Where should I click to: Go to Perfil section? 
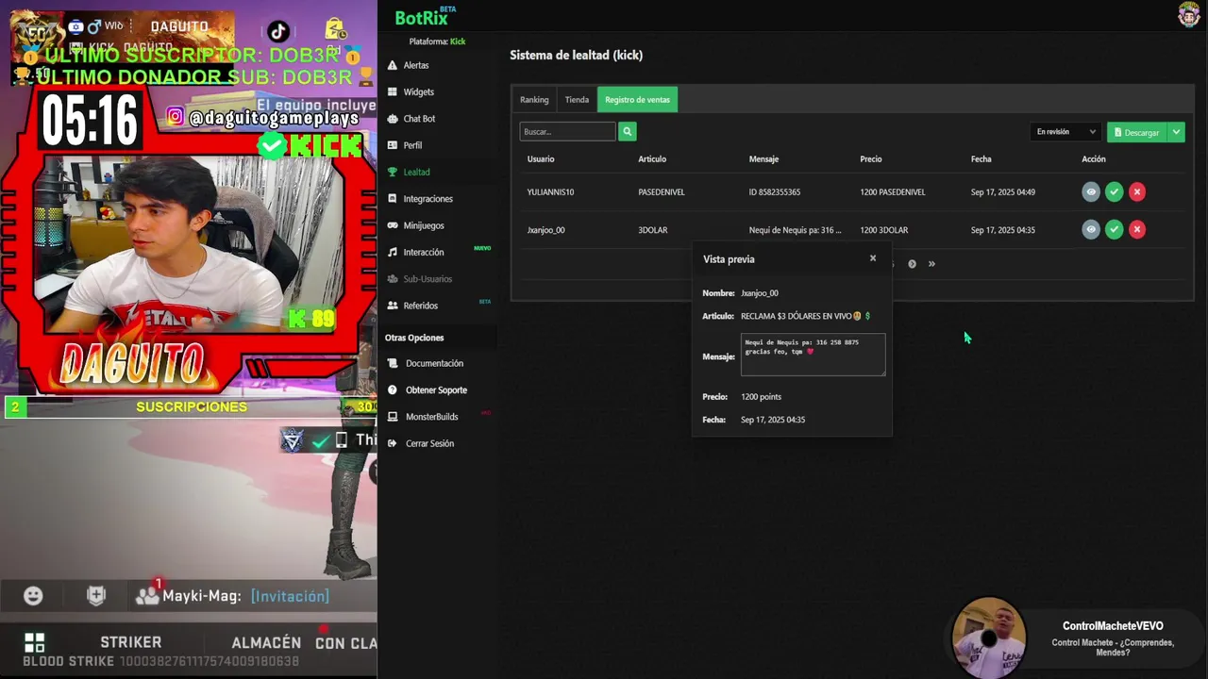(412, 145)
